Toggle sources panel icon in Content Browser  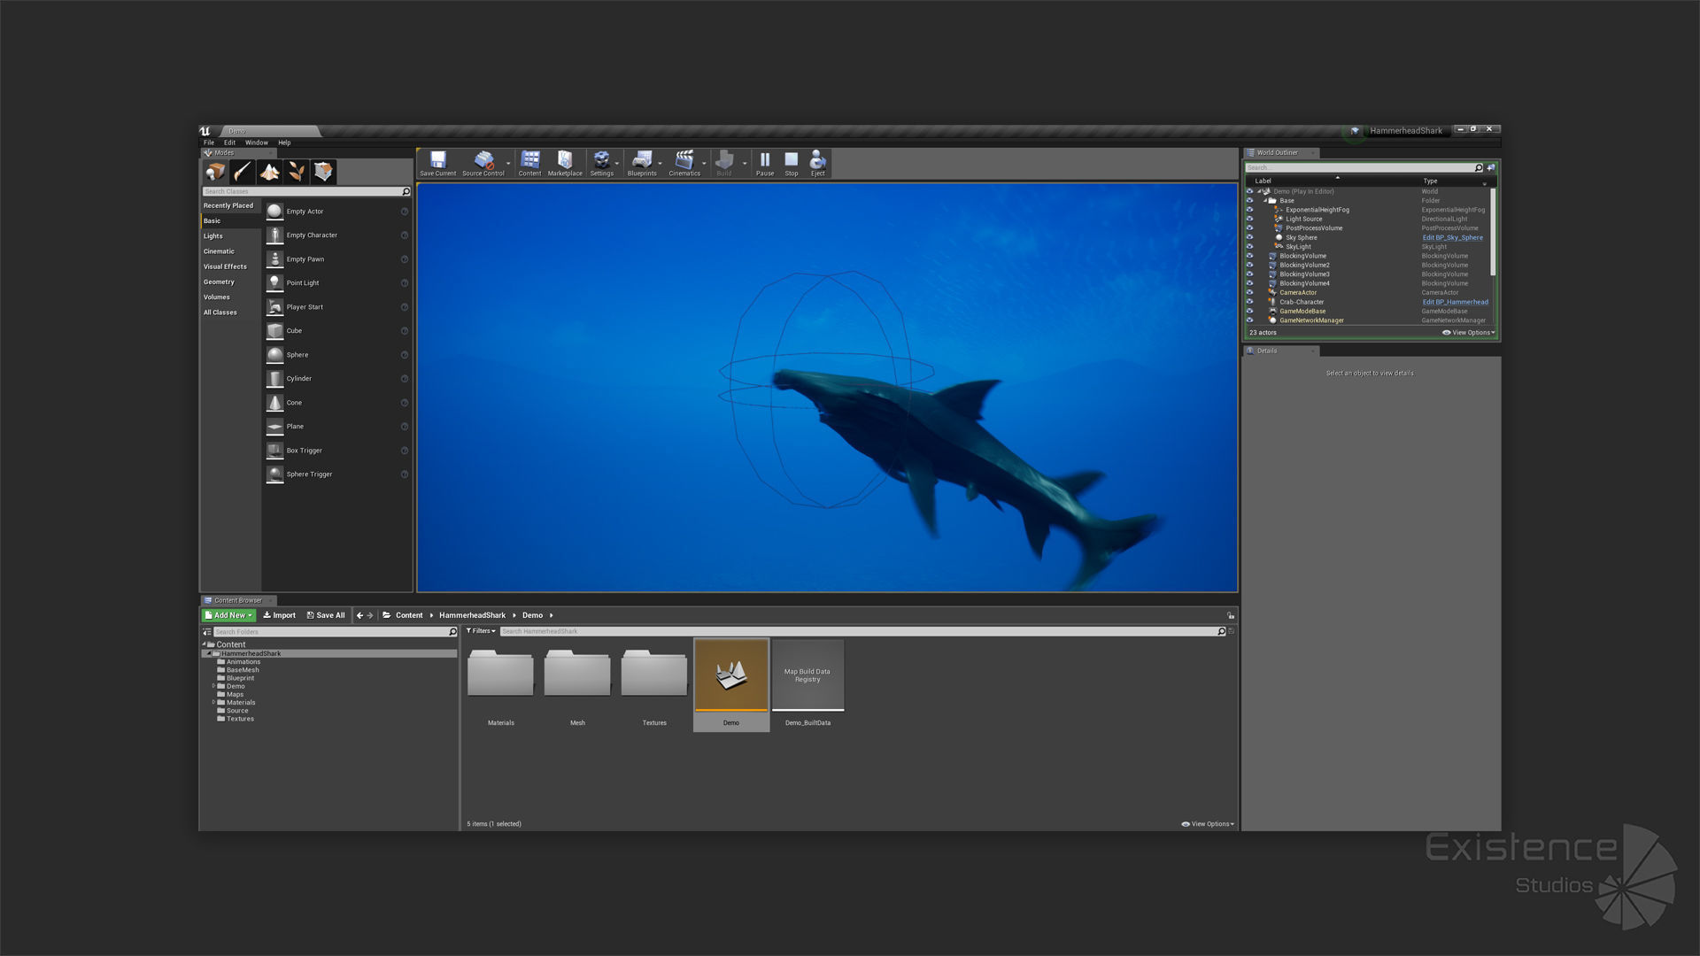click(207, 632)
